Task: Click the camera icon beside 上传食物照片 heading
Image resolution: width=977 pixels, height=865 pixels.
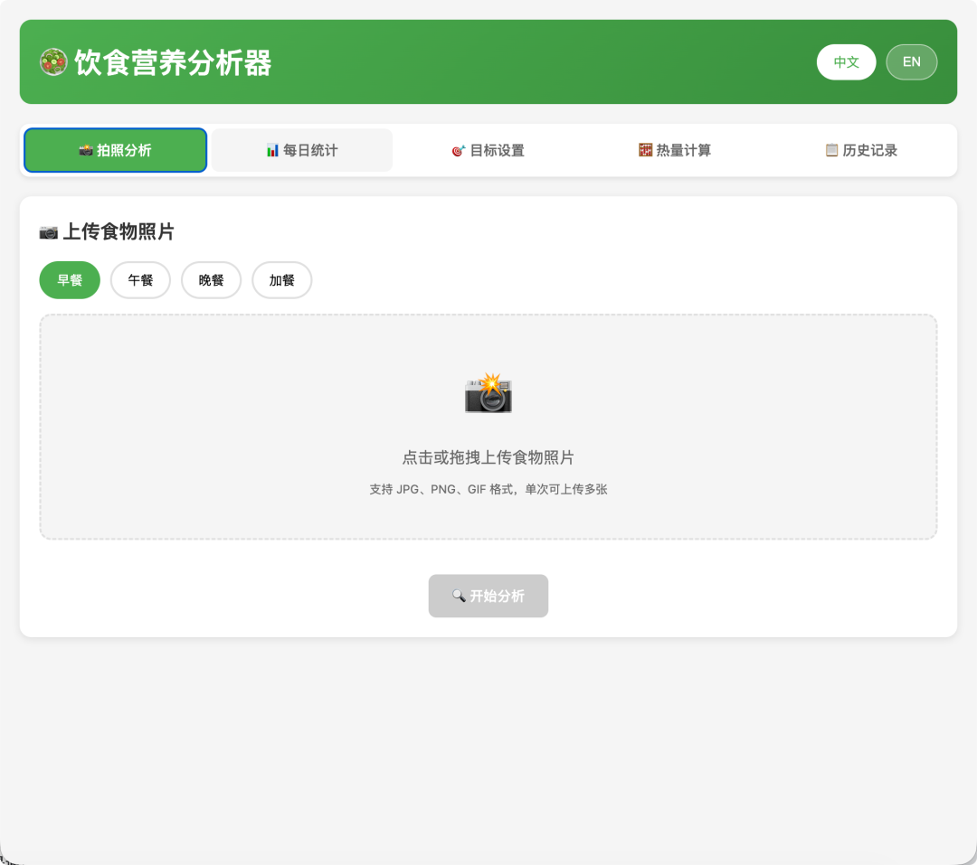Action: [49, 232]
